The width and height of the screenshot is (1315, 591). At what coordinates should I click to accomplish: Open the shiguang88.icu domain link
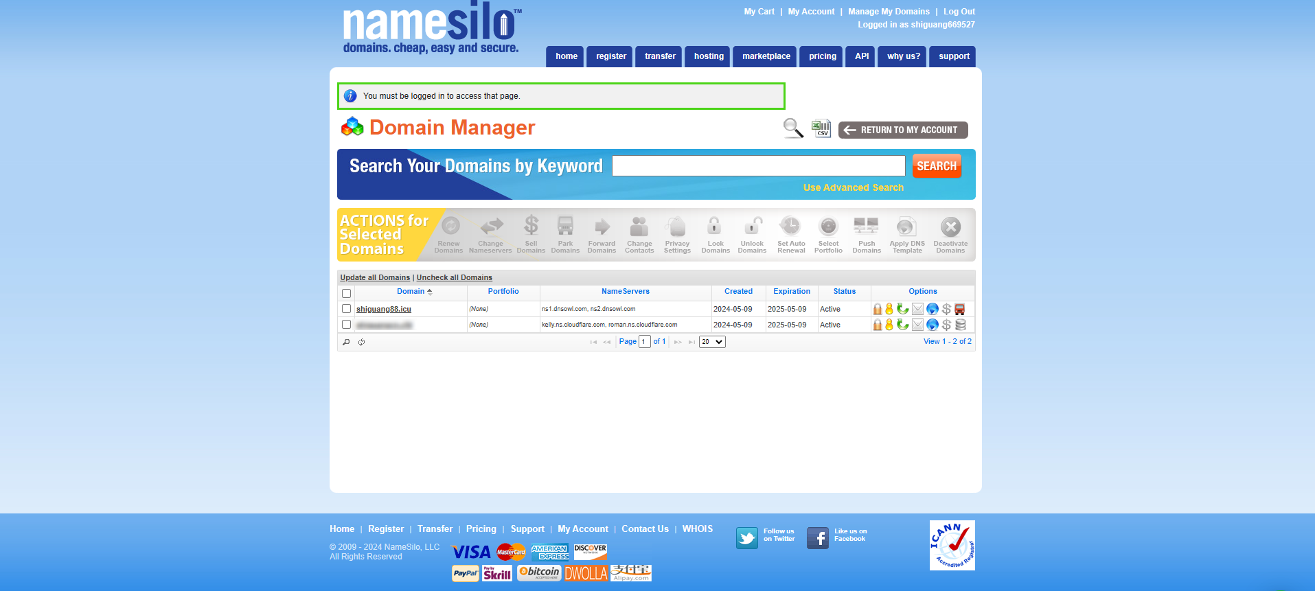(384, 309)
